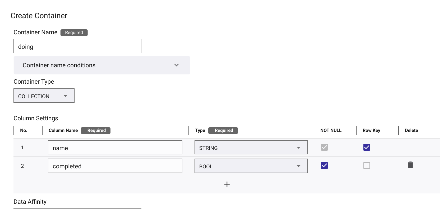Viewport: 443px width, 209px height.
Task: Toggle NOT NULL for completed column
Action: tap(324, 165)
